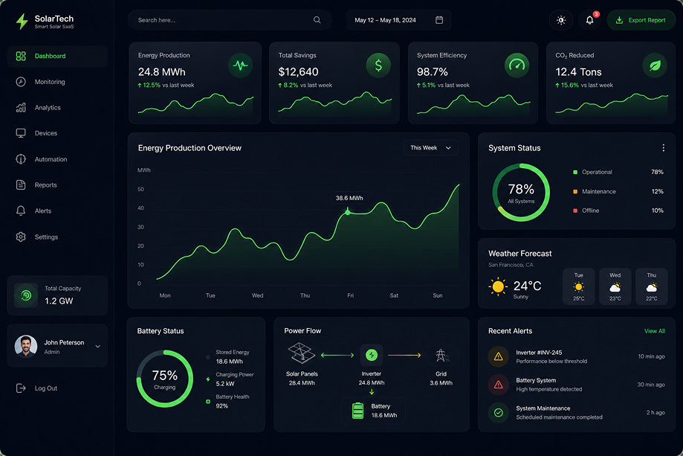Click the notification bell icon in header
The height and width of the screenshot is (456, 683).
click(590, 20)
